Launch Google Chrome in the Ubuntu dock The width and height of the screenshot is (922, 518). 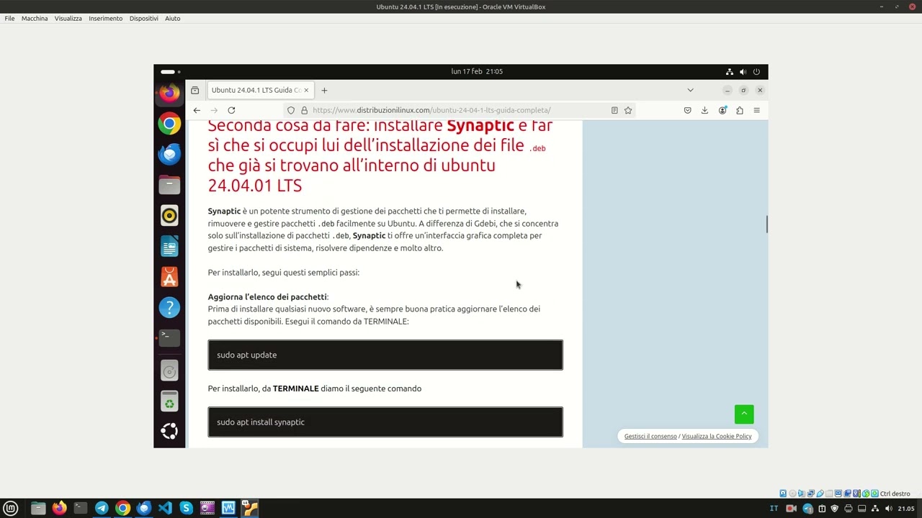pos(169,124)
